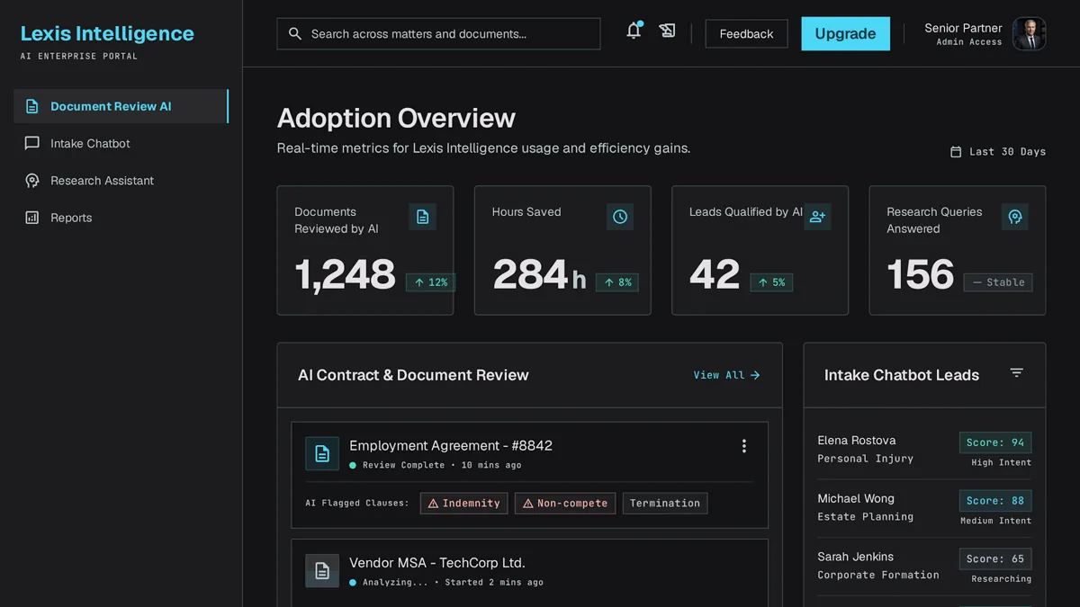Click the 42 leads qualified value
Screen dimensions: 1080x607
715,275
